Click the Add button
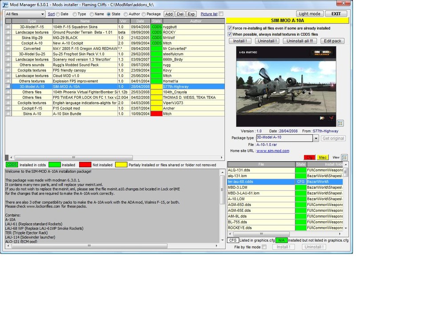 pos(169,14)
